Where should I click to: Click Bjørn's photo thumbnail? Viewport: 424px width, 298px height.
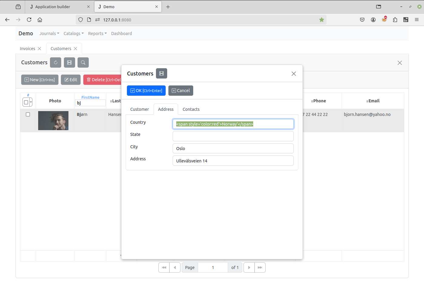[x=53, y=120]
